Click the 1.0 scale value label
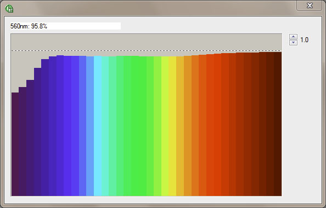This screenshot has width=326, height=208. tap(304, 40)
